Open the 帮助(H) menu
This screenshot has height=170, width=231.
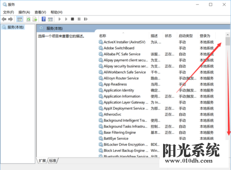(56, 12)
